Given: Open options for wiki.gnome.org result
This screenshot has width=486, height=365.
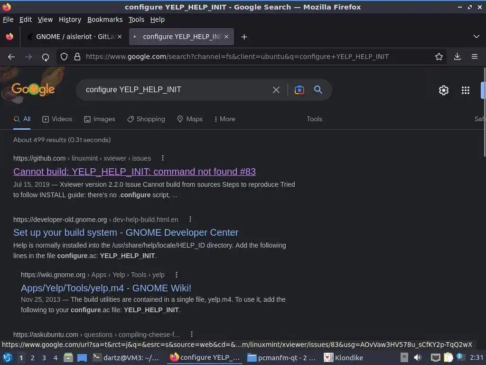Looking at the screenshot, I should [177, 275].
